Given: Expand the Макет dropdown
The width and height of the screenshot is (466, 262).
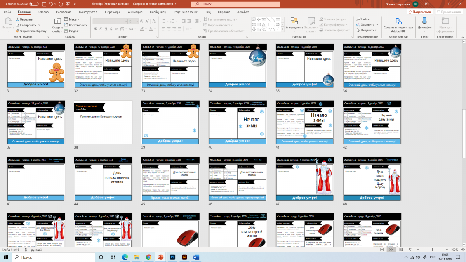Looking at the screenshot, I should (72, 19).
